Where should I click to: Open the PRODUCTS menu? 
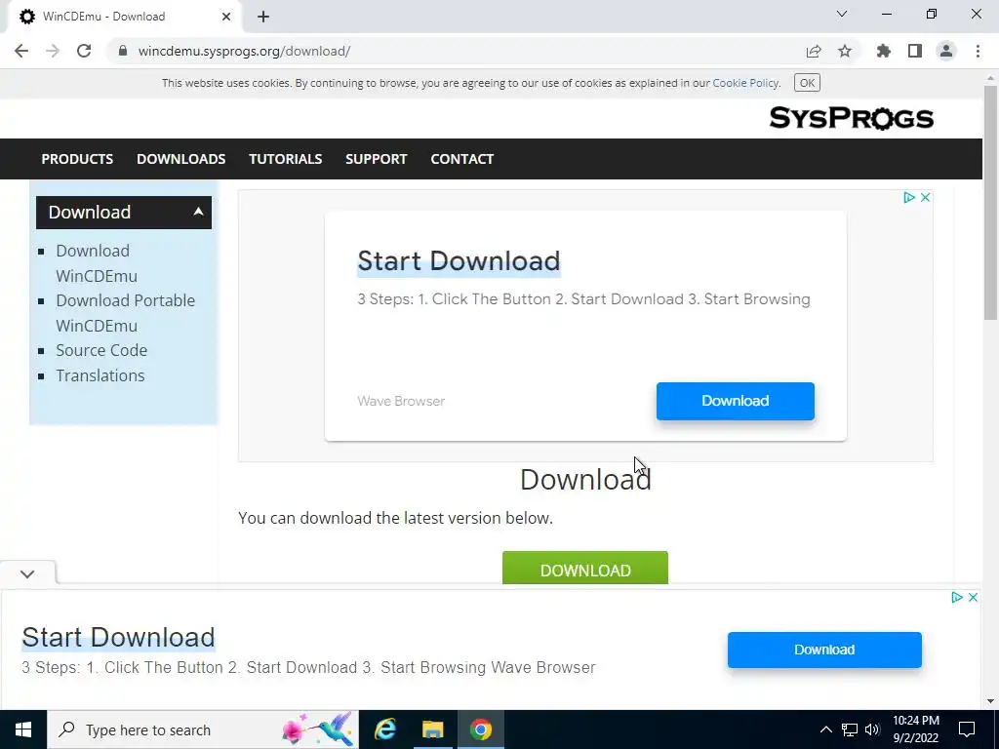point(77,159)
